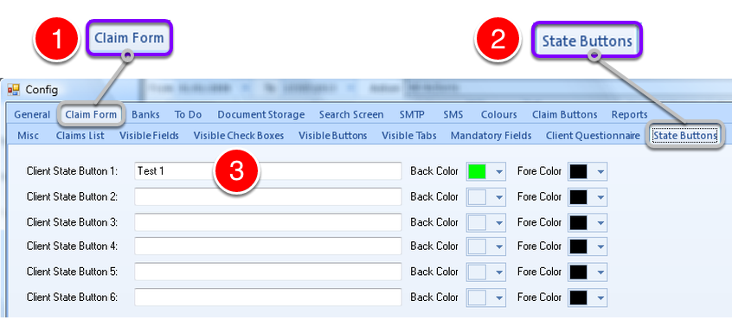Click Fore Color swatch for Button 6
The image size is (732, 320).
coord(578,298)
